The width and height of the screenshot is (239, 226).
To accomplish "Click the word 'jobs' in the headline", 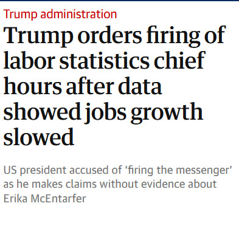I will tap(105, 112).
